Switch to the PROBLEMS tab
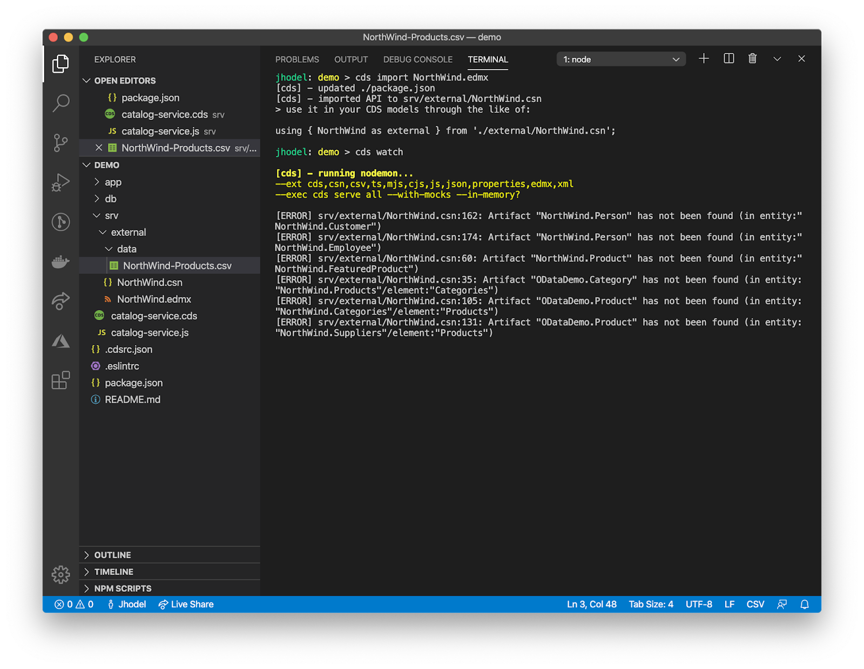This screenshot has height=669, width=864. 297,59
